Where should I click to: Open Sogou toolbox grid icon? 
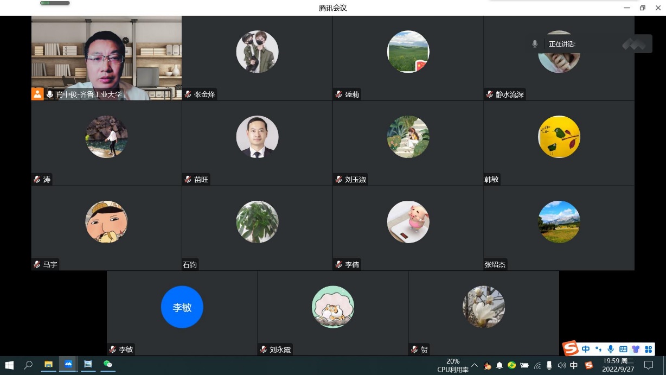pos(648,349)
